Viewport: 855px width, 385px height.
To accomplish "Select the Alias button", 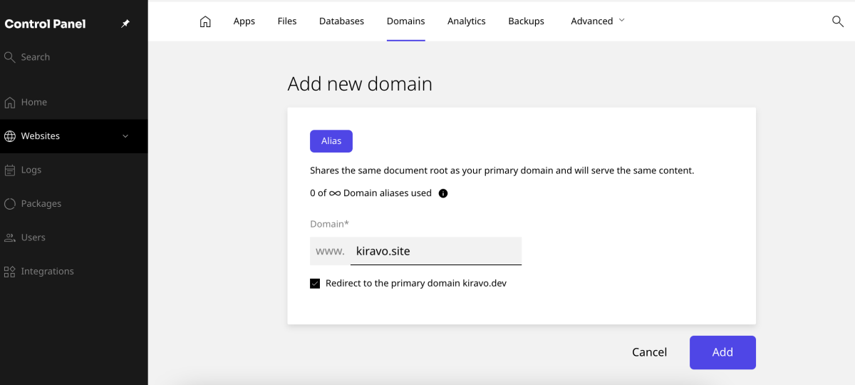I will point(331,141).
